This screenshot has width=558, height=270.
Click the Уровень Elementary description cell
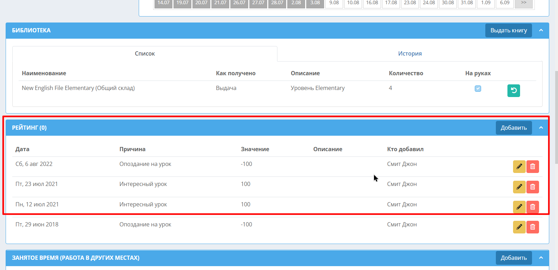click(x=317, y=88)
